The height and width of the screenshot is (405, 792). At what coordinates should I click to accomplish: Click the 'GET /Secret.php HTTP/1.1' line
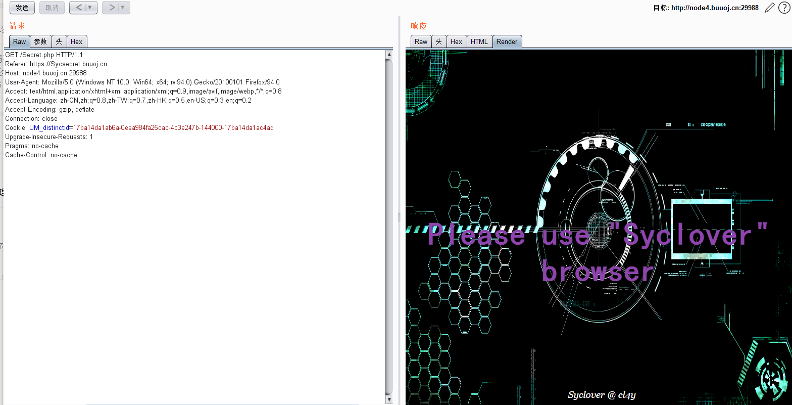click(x=44, y=55)
